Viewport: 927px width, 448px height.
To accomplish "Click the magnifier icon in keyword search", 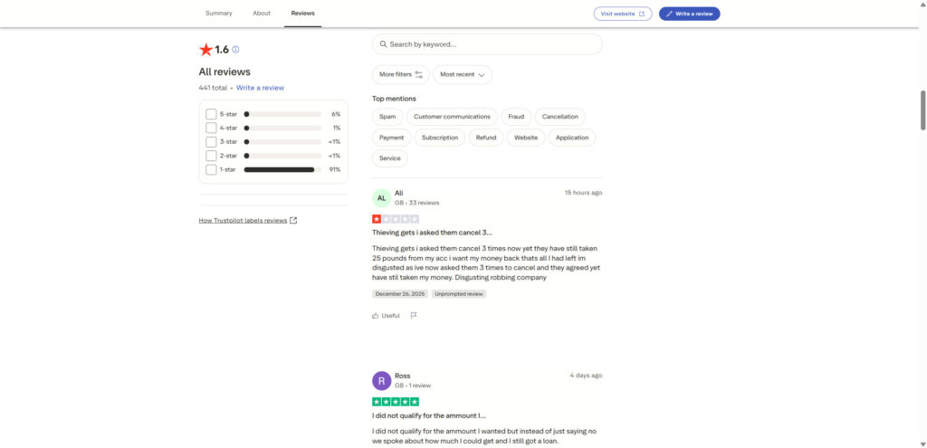I will tap(384, 44).
